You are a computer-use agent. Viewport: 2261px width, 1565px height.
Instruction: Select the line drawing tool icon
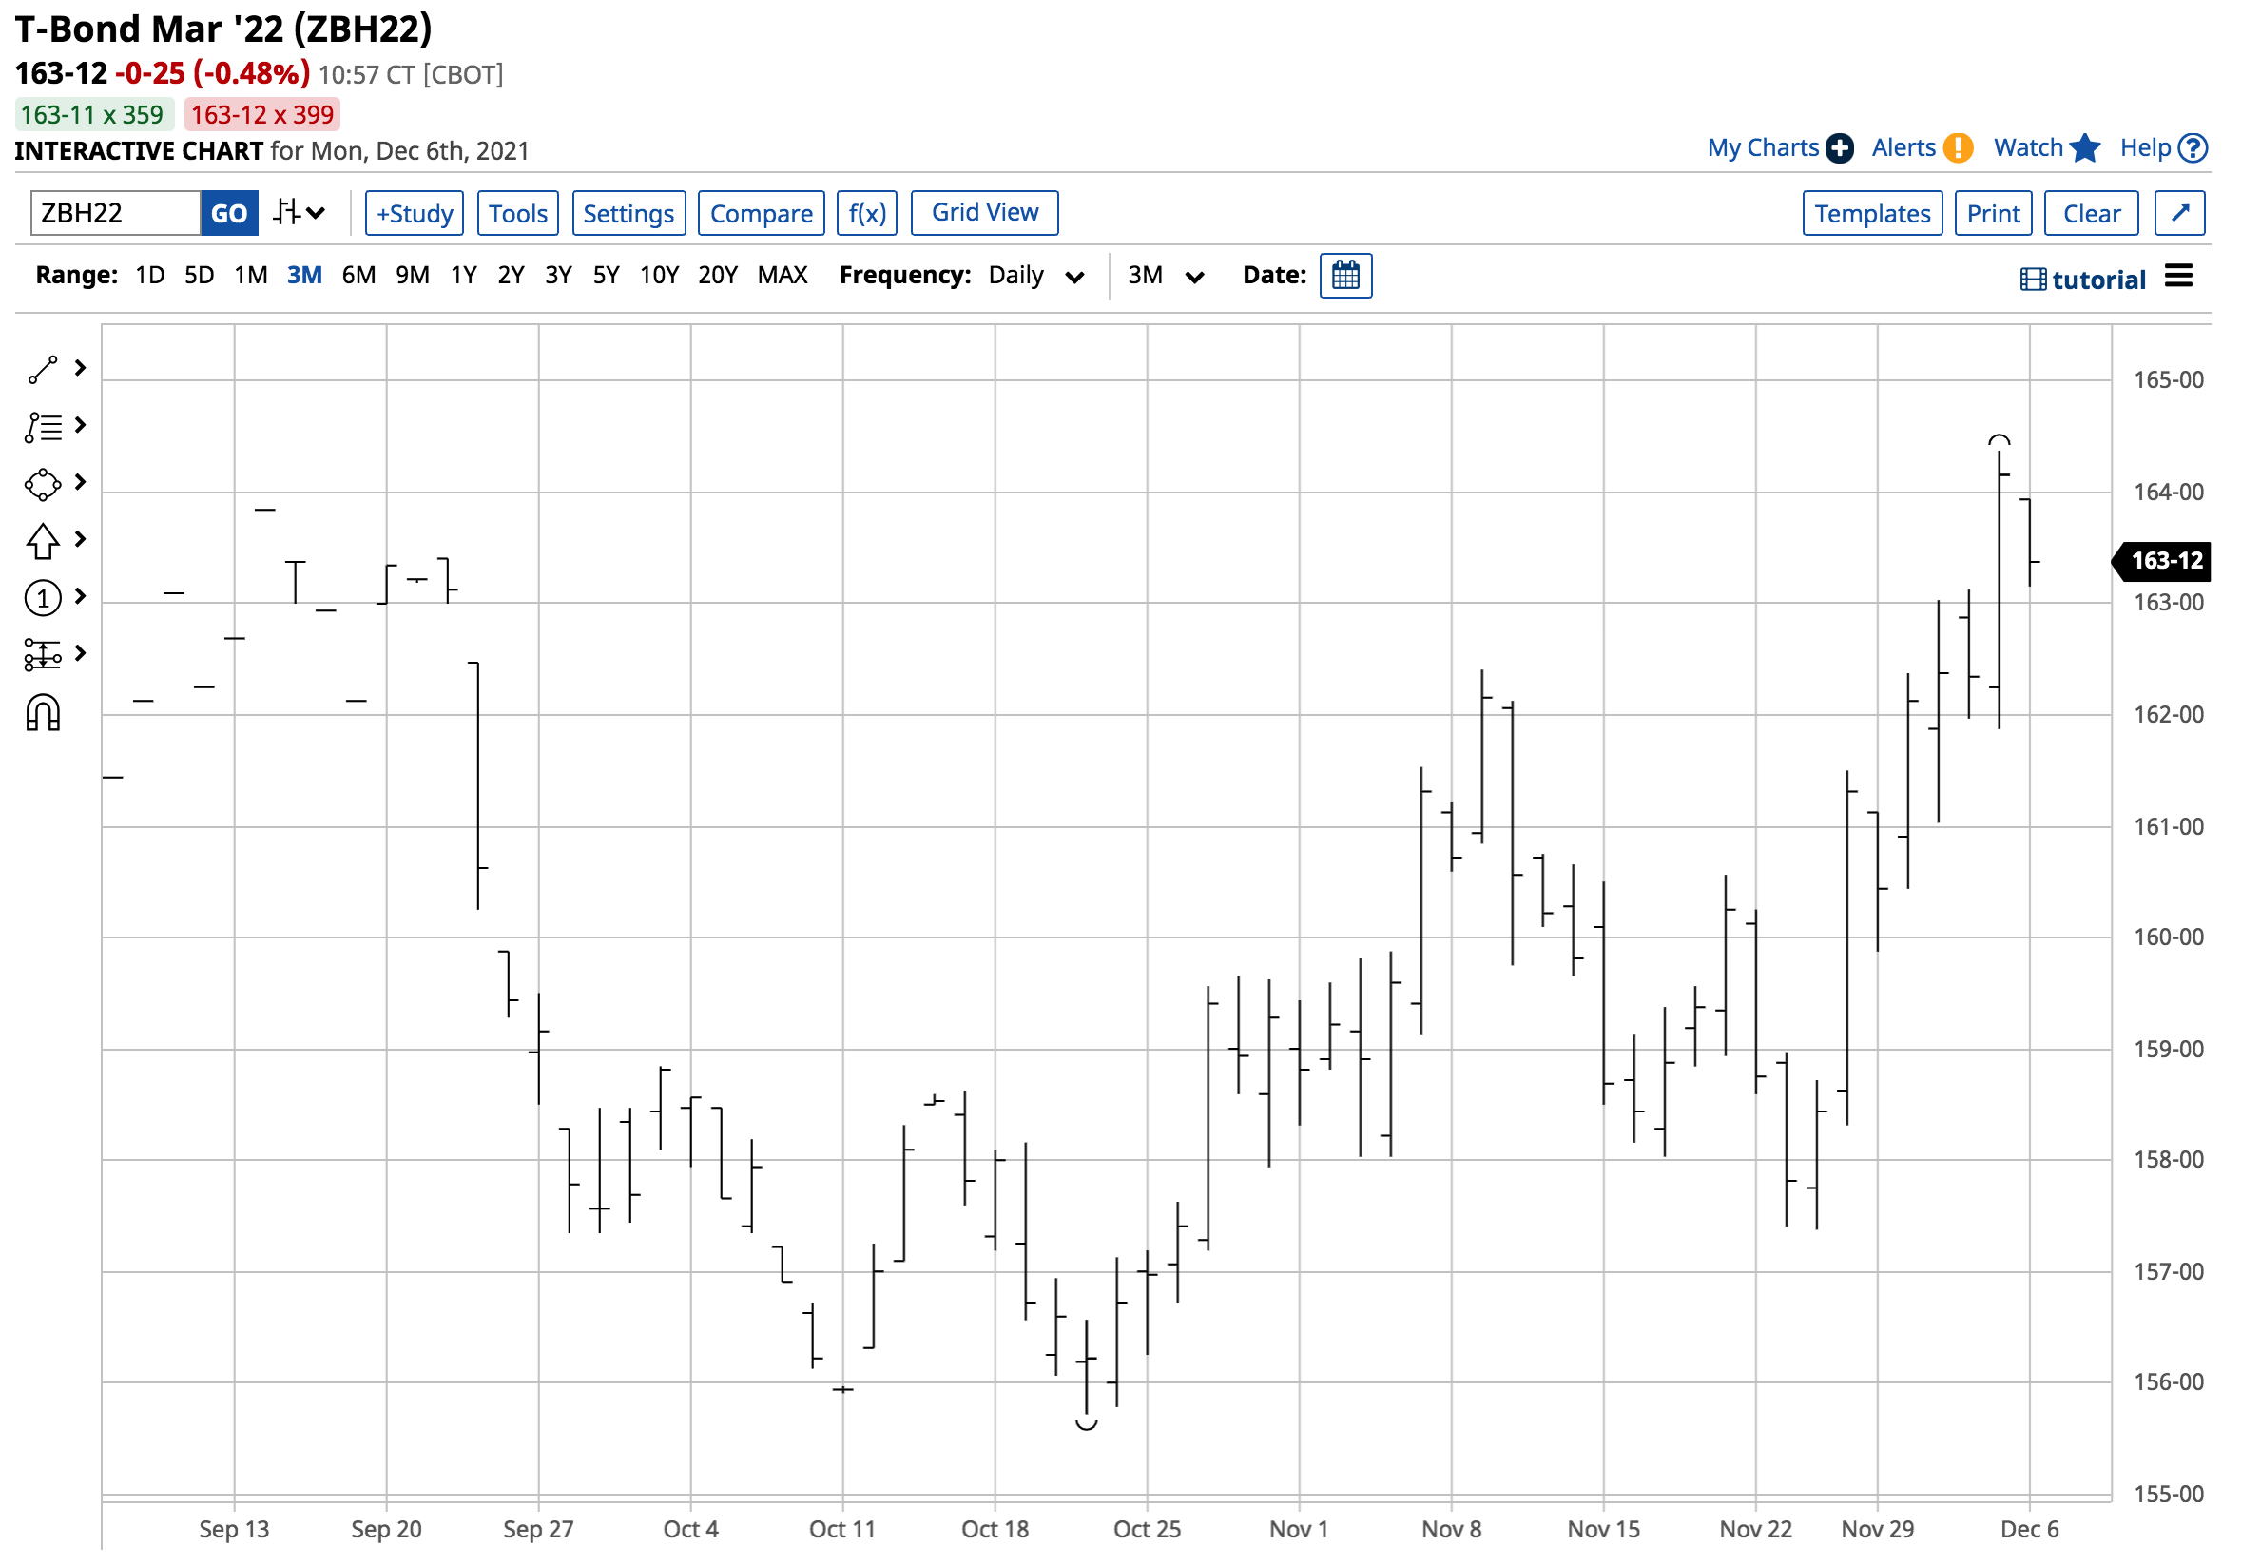coord(42,370)
